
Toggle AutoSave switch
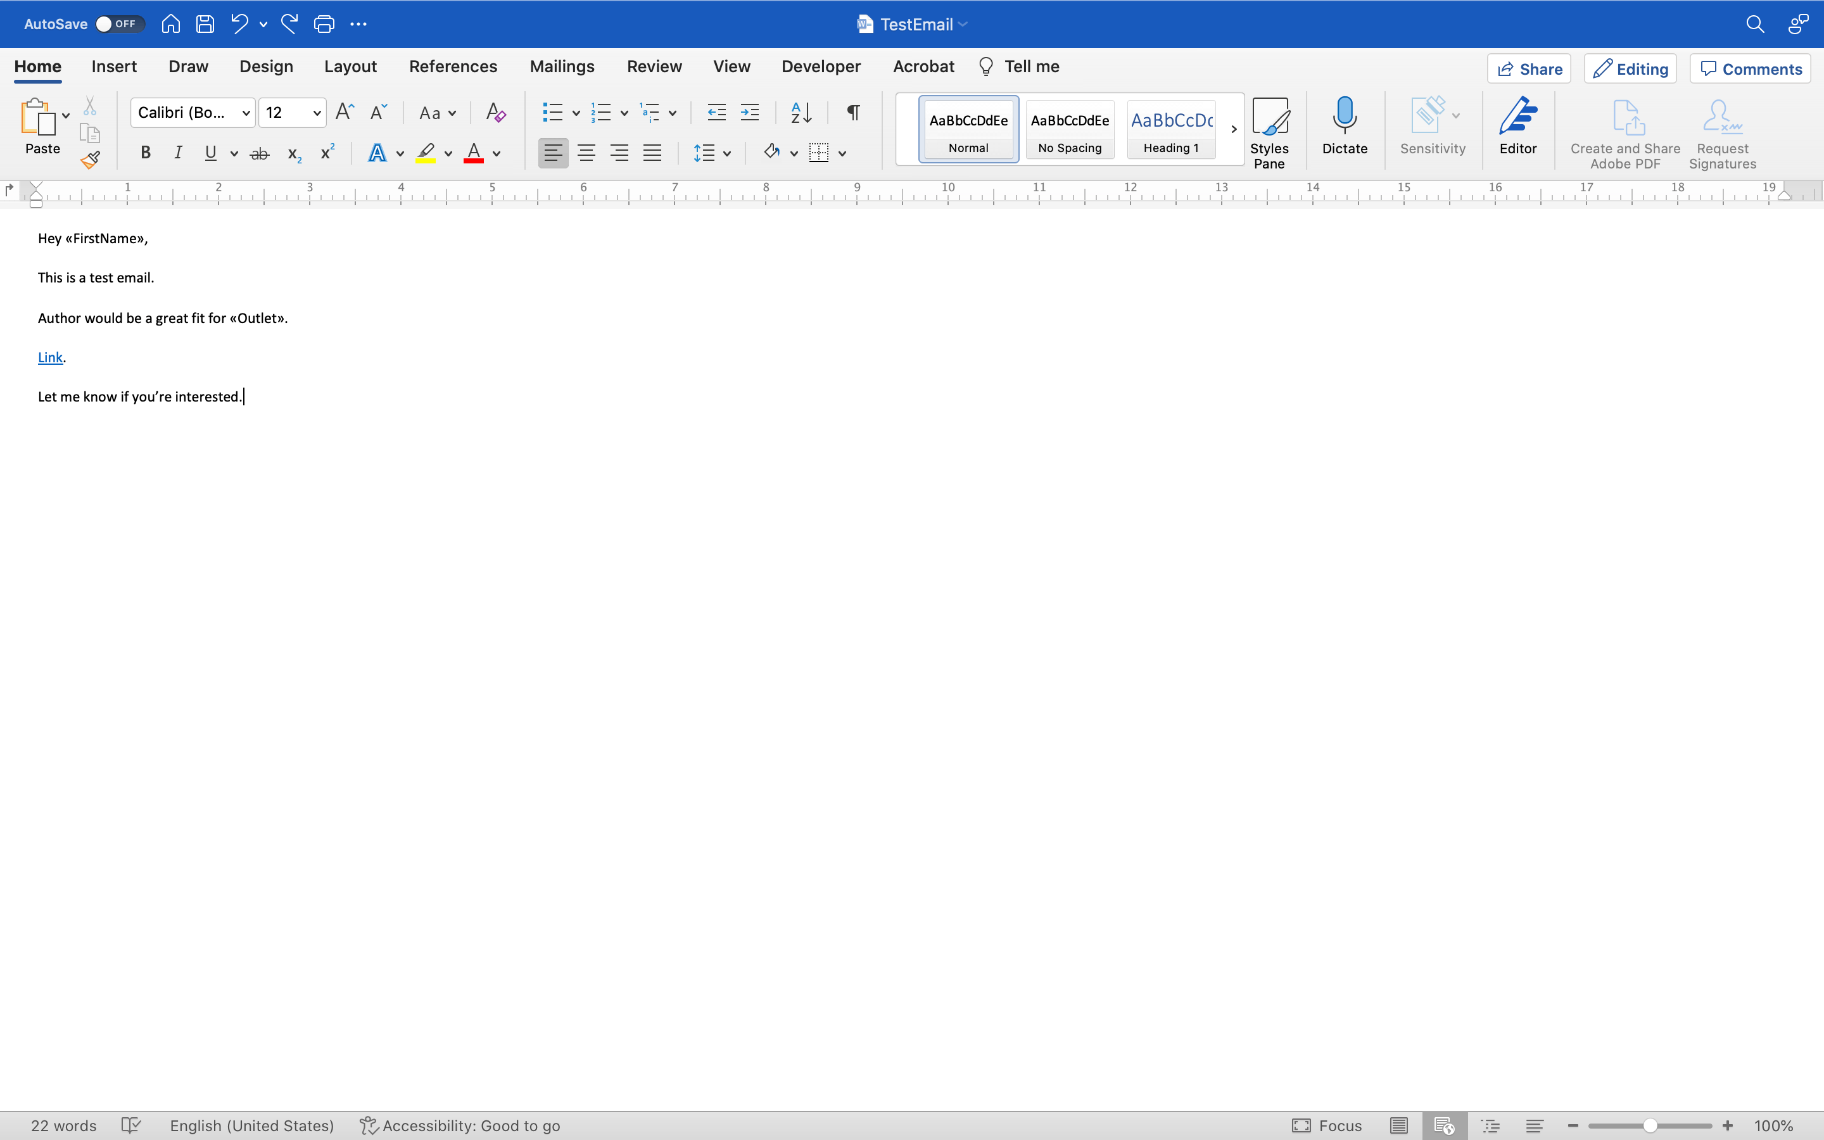120,24
